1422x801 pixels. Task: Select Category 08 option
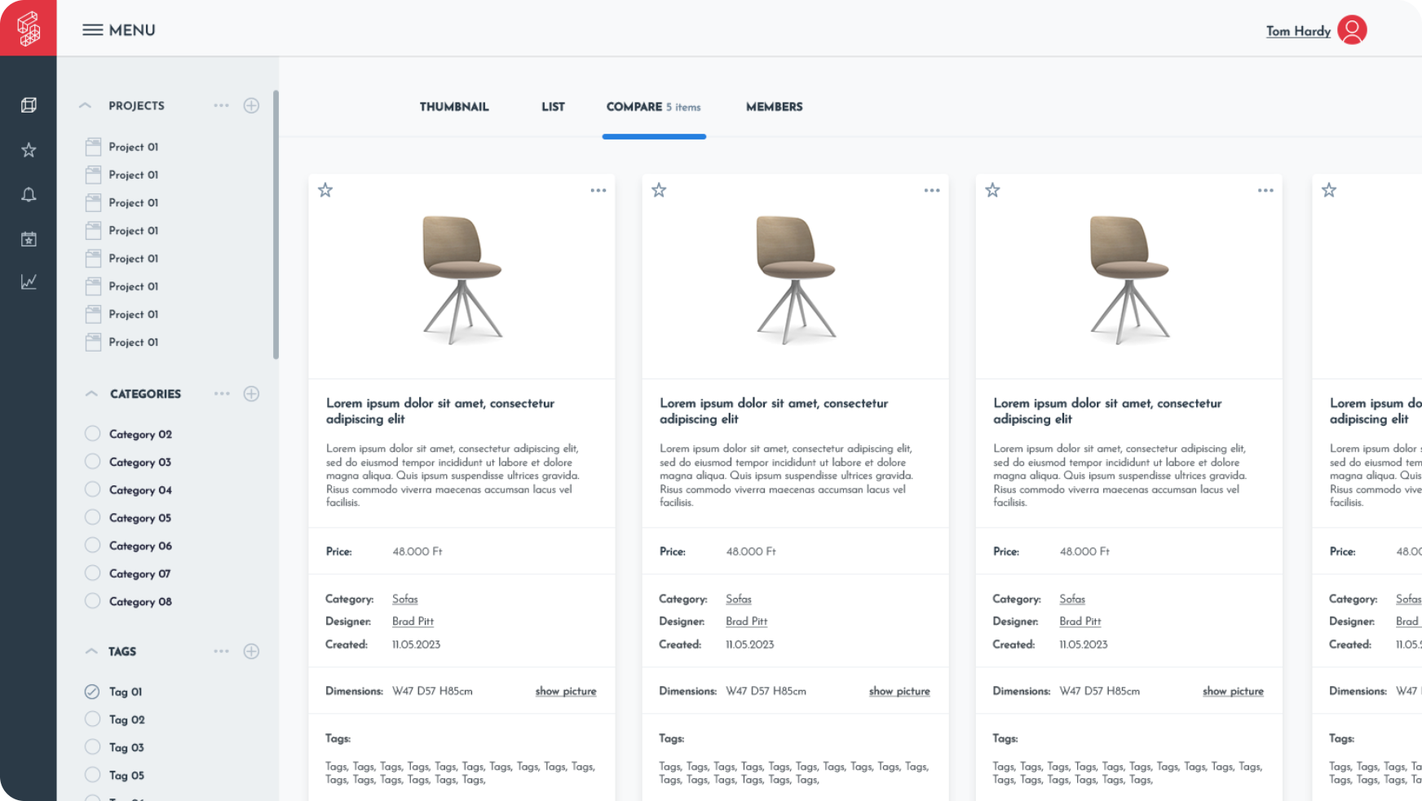(91, 601)
